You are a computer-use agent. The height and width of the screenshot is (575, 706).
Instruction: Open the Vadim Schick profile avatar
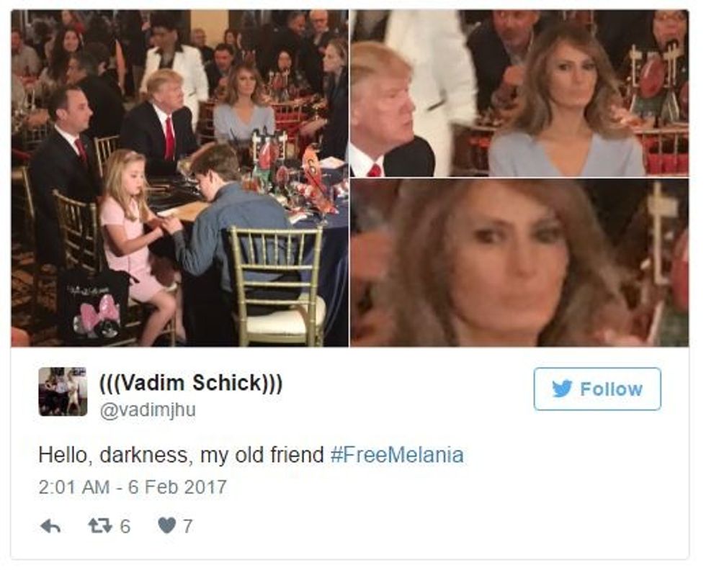[63, 392]
